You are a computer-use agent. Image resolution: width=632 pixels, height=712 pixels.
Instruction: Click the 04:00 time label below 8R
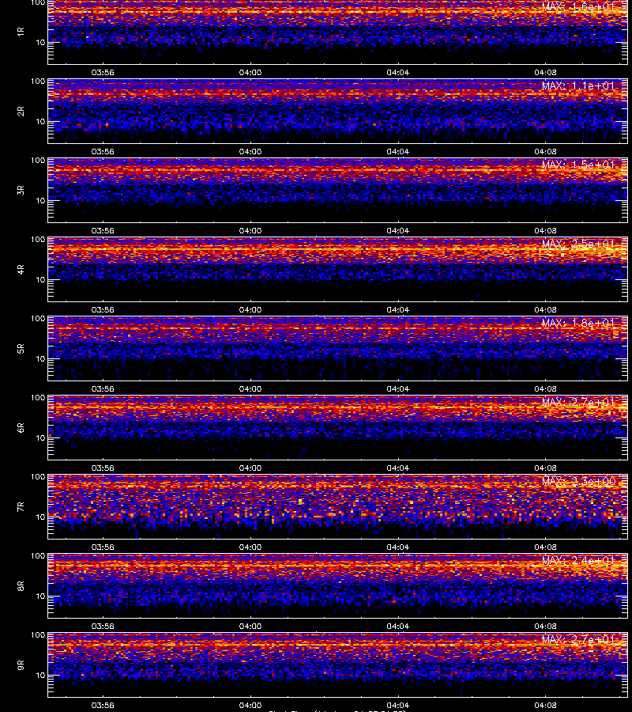pyautogui.click(x=250, y=627)
